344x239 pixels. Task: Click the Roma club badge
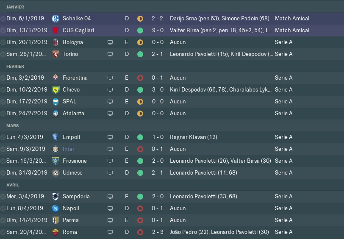point(55,232)
